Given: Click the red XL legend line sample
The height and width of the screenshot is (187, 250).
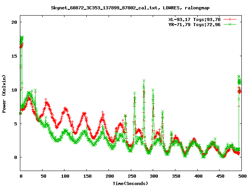Looking at the screenshot, I should (230, 19).
